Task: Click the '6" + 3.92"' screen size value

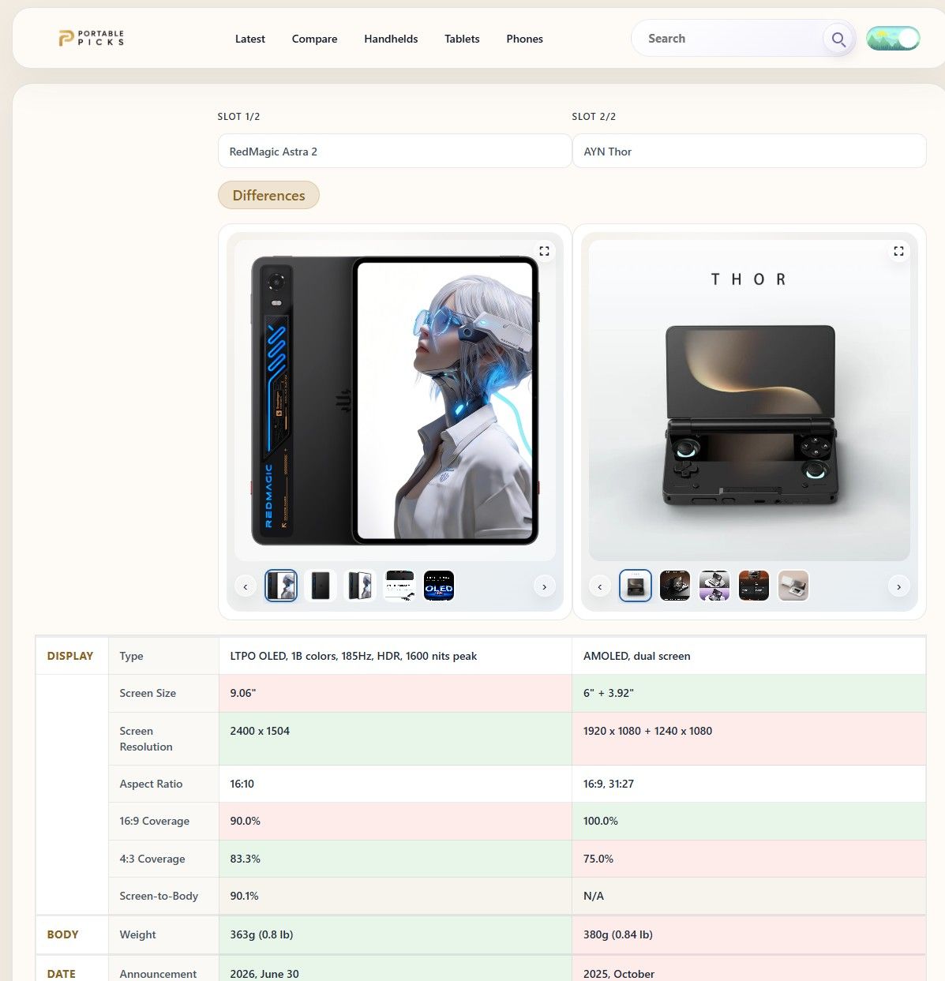Action: click(x=608, y=693)
